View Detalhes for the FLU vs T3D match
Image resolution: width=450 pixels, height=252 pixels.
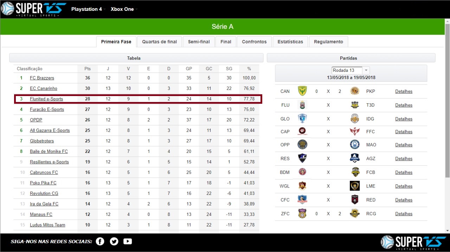click(x=404, y=105)
